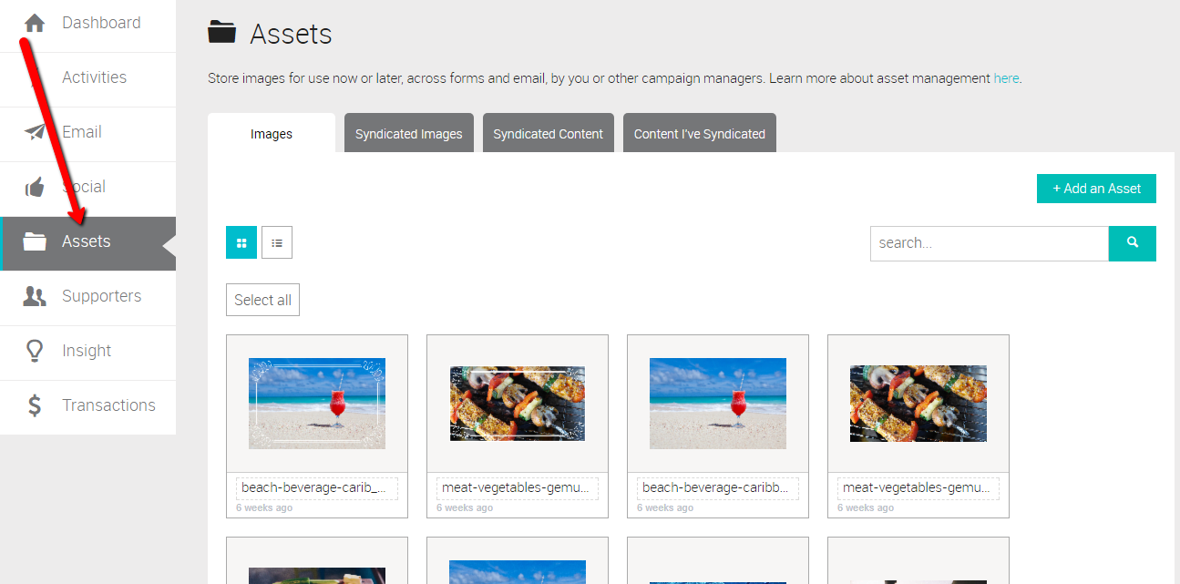Select first beach beverage thumbnail with frame
Screen dimensions: 1180x584
[317, 404]
